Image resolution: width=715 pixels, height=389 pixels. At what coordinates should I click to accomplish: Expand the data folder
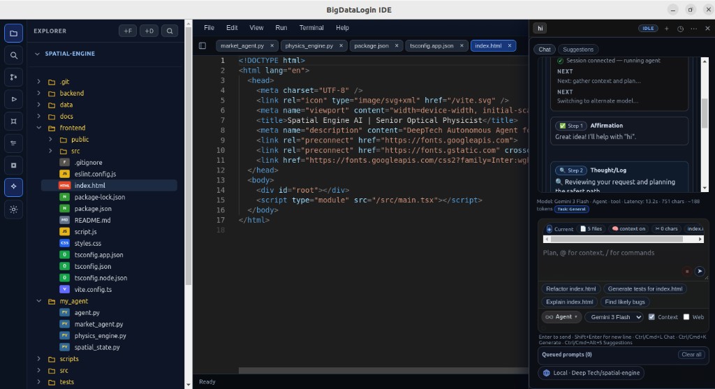[39, 105]
